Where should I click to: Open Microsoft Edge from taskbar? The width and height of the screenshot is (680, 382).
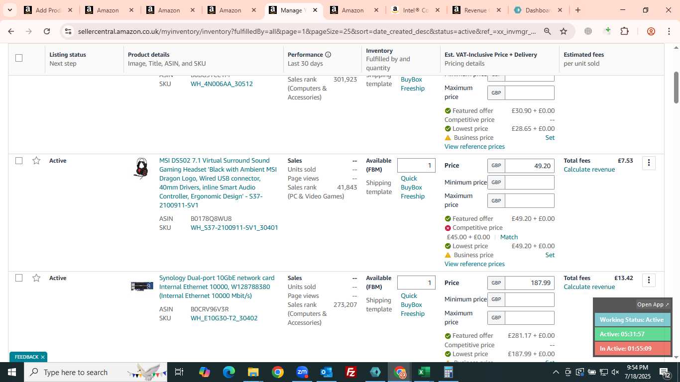[229, 372]
